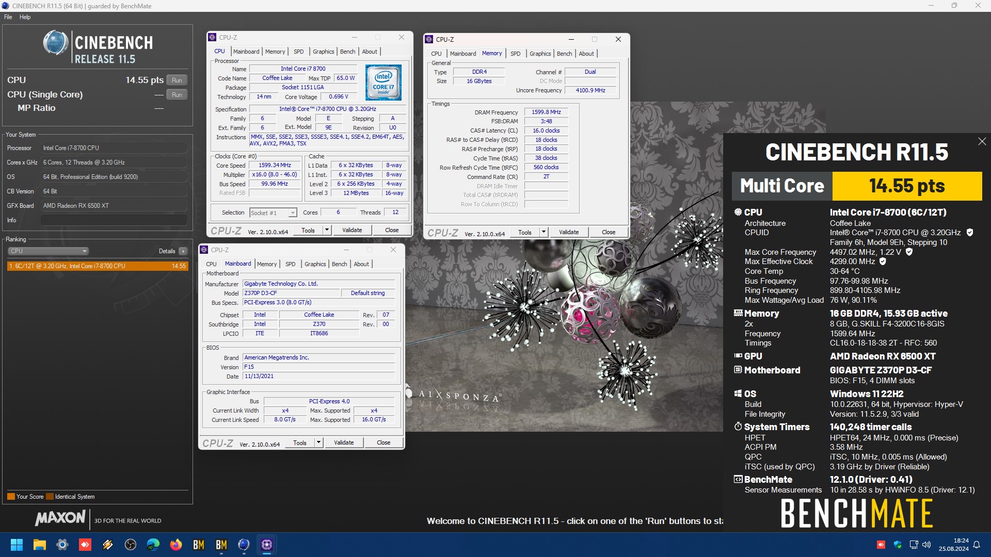Click the Core Speed value 1599.34 MHz
This screenshot has height=557, width=991.
pyautogui.click(x=275, y=165)
